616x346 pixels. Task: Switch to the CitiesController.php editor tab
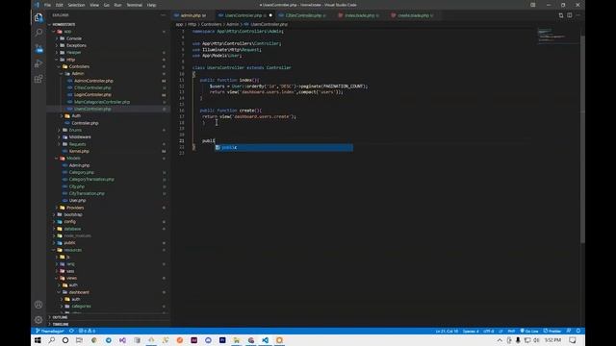pyautogui.click(x=304, y=15)
